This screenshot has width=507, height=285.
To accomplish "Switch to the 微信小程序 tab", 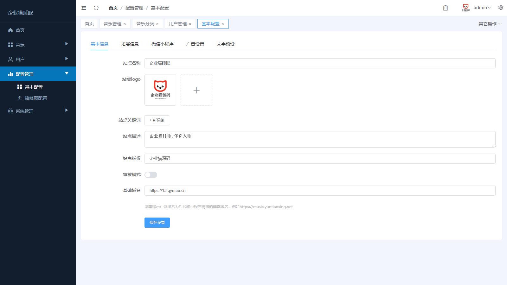I will coord(163,44).
